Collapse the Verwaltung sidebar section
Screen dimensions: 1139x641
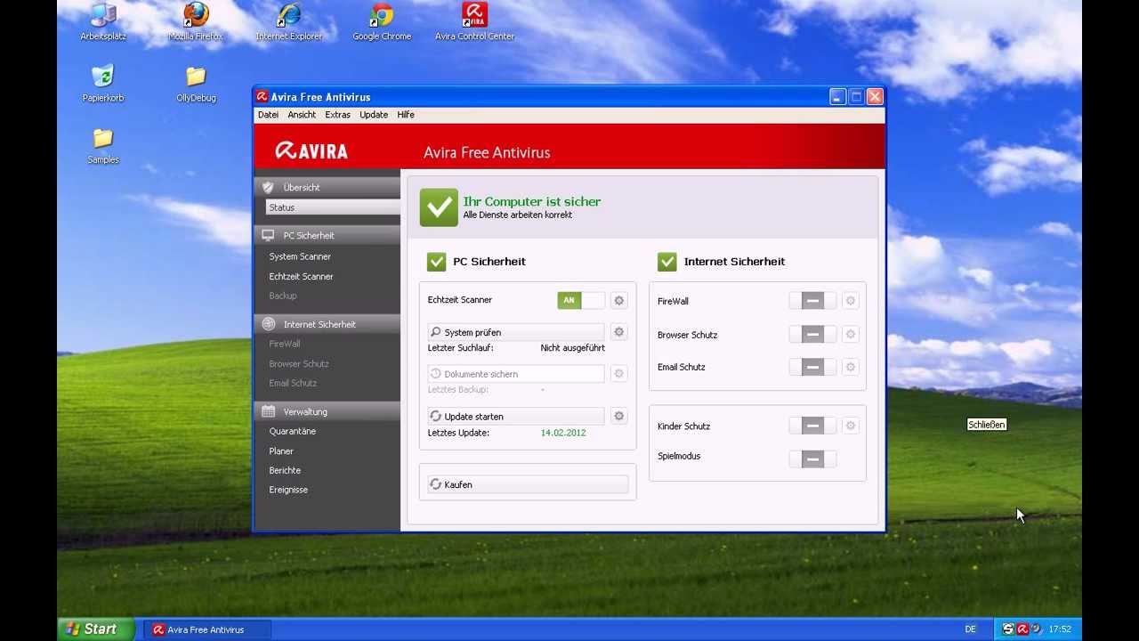pyautogui.click(x=327, y=411)
